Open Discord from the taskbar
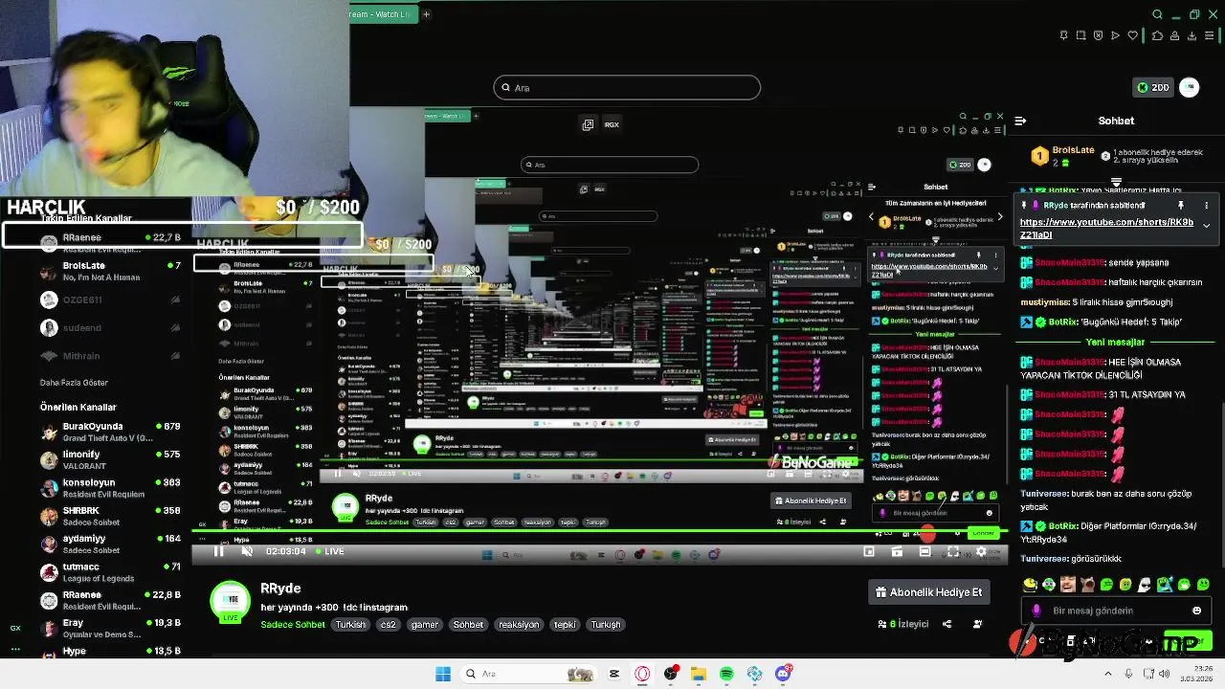Image resolution: width=1225 pixels, height=689 pixels. [784, 675]
